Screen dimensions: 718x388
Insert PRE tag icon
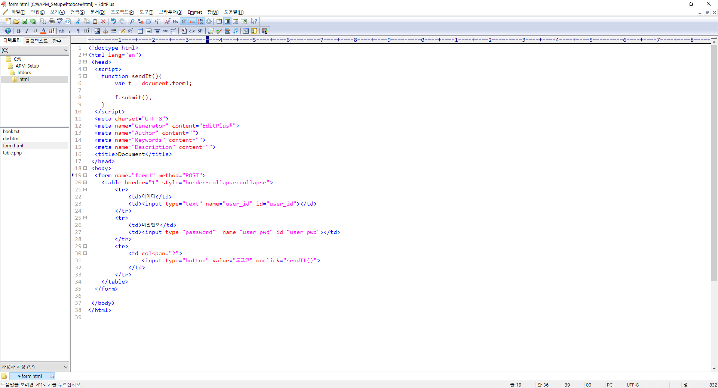[x=165, y=31]
